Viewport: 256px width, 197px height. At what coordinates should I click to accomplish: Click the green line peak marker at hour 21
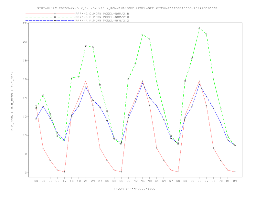(x=86, y=46)
